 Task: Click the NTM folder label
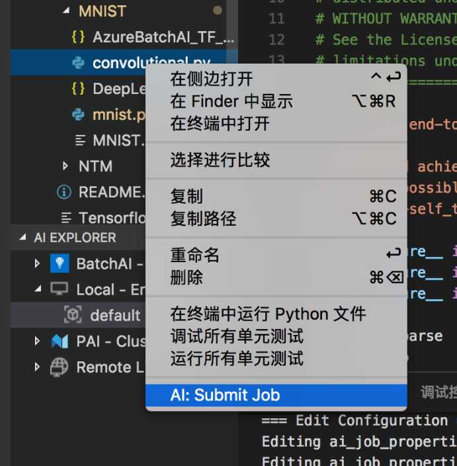coord(96,166)
